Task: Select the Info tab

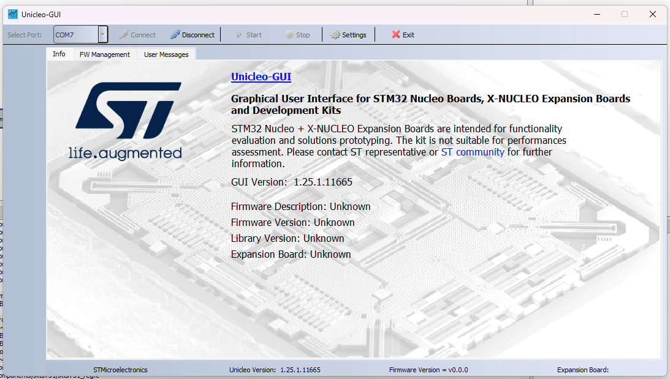Action: (59, 54)
